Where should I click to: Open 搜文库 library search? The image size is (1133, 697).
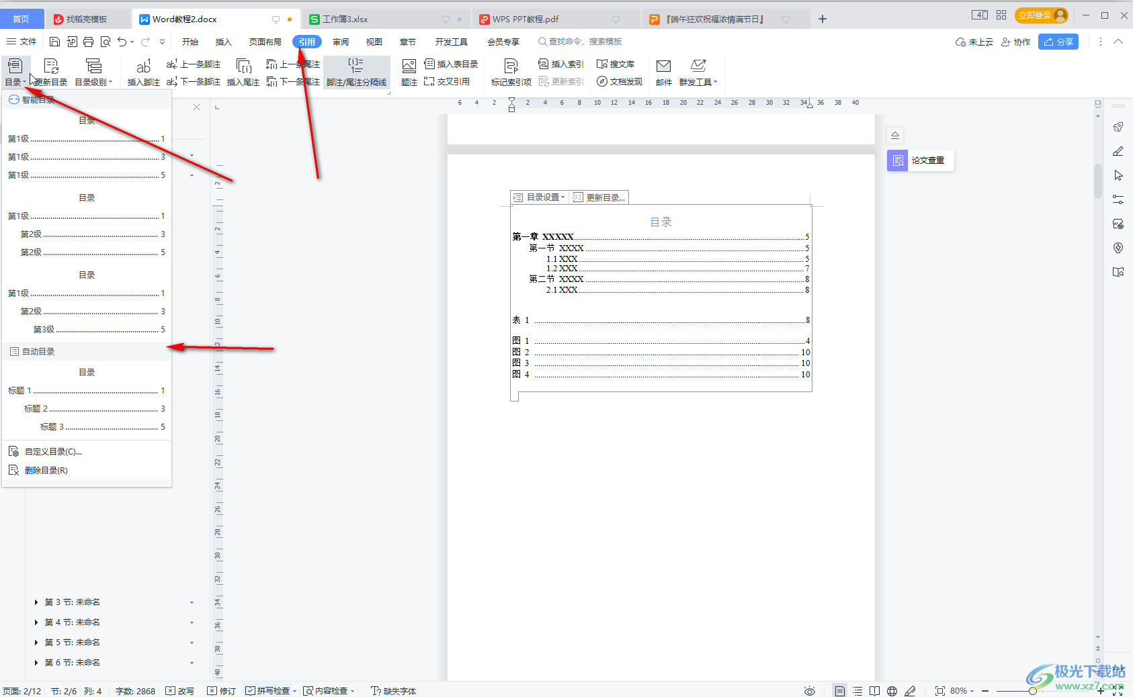tap(616, 64)
